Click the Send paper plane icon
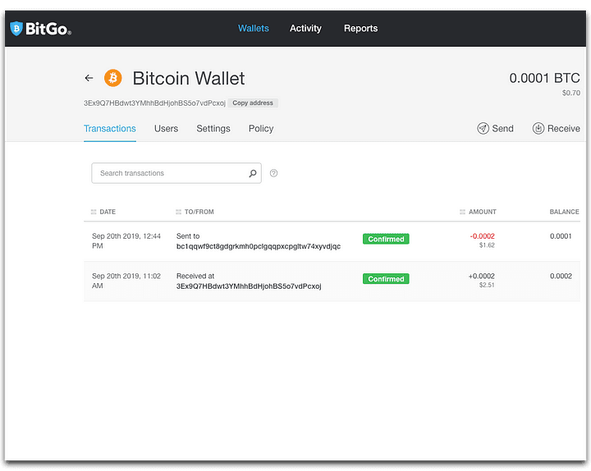The image size is (591, 471). (x=483, y=129)
